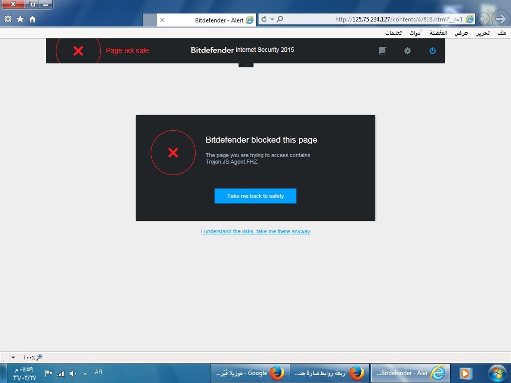This screenshot has width=511, height=383.
Task: Open a new blank tab
Action: click(150, 20)
